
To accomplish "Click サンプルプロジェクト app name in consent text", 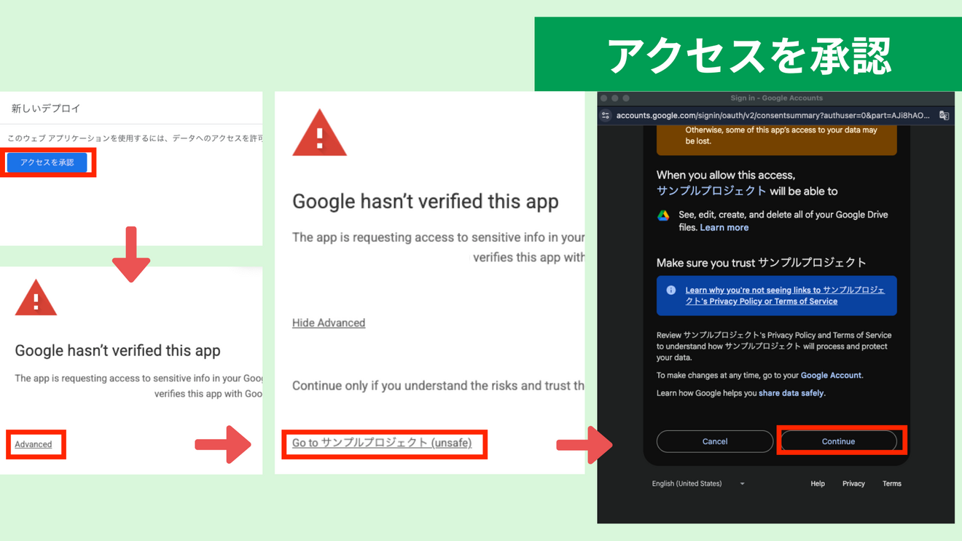I will point(711,191).
